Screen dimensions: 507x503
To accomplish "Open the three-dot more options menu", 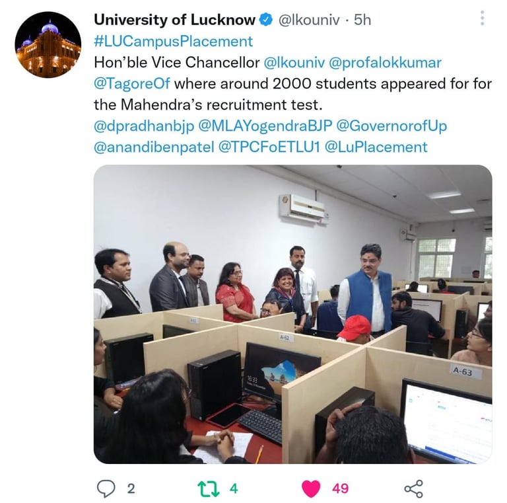I will (x=482, y=18).
